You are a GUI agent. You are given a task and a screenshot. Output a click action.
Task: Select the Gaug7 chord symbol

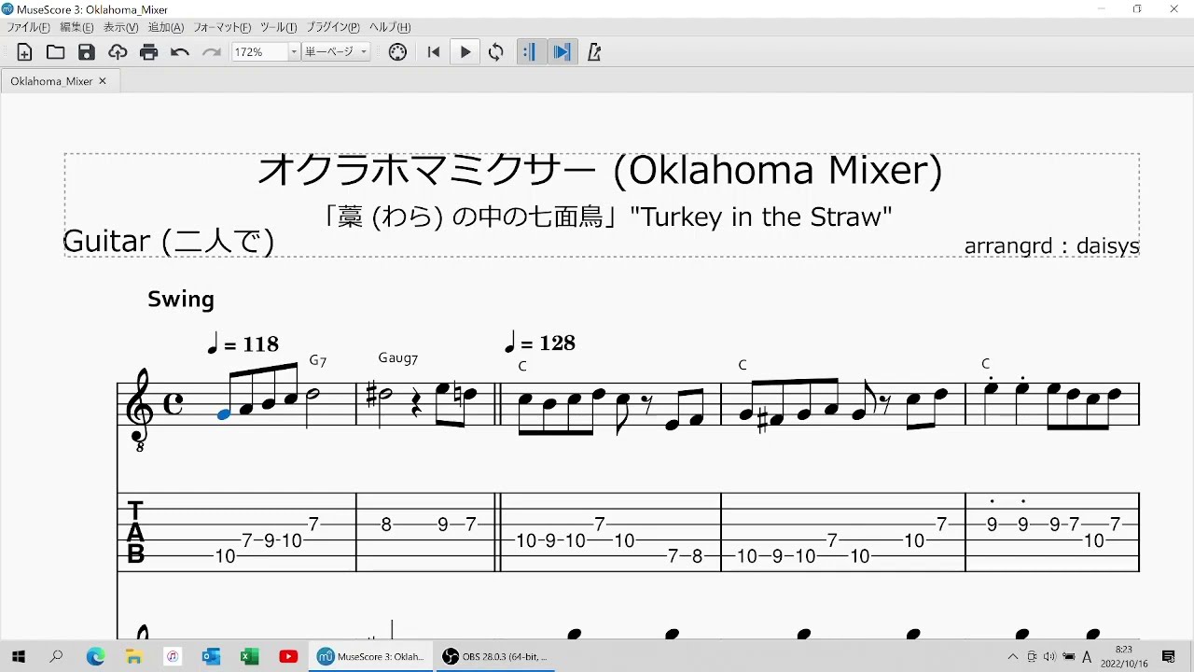[x=398, y=358]
